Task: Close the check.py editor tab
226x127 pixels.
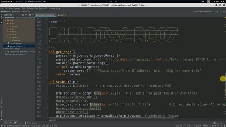Action: click(x=68, y=15)
